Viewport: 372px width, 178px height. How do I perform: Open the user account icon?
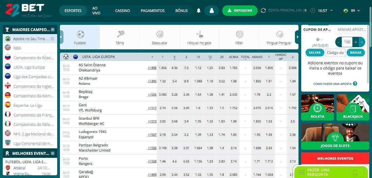point(212,11)
